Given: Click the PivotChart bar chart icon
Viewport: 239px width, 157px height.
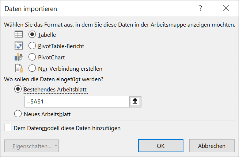Looking at the screenshot, I should click(19, 57).
